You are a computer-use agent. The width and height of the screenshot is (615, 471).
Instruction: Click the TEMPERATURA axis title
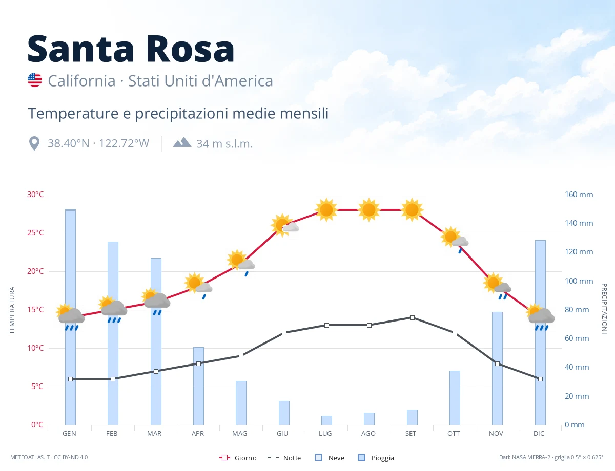(x=12, y=310)
